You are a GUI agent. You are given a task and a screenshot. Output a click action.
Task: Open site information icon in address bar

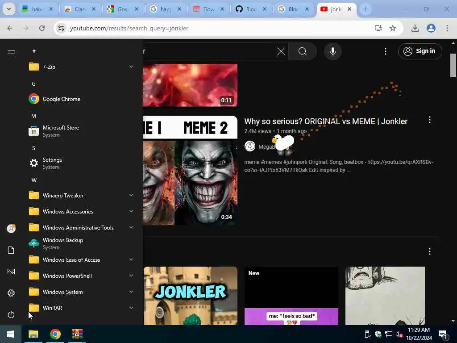[61, 28]
